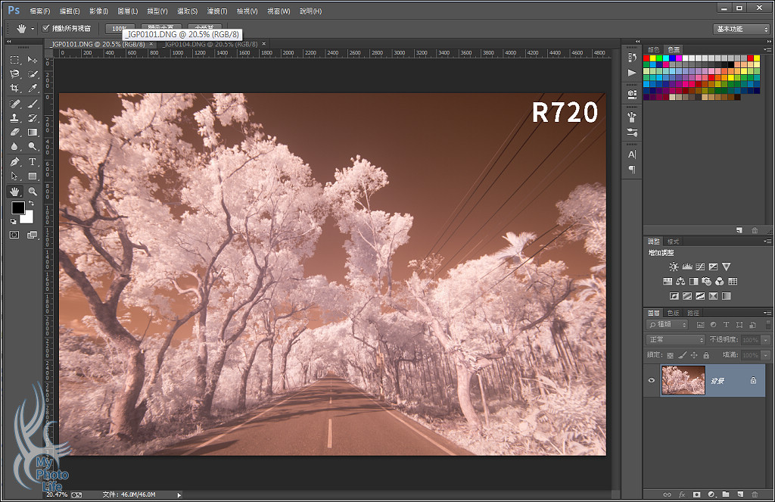775x502 pixels.
Task: Select the Zoom tool in toolbox
Action: (x=33, y=192)
